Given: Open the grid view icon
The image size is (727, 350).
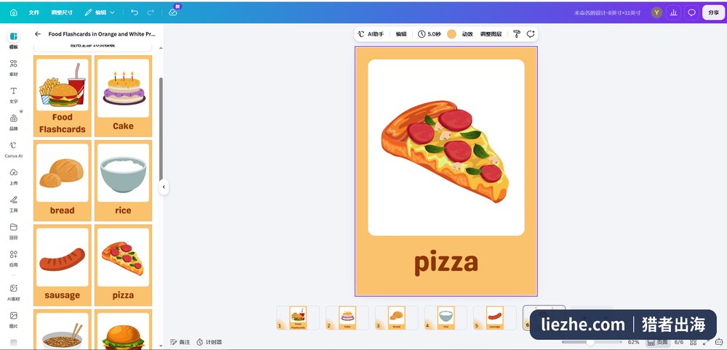Looking at the screenshot, I should pos(694,342).
